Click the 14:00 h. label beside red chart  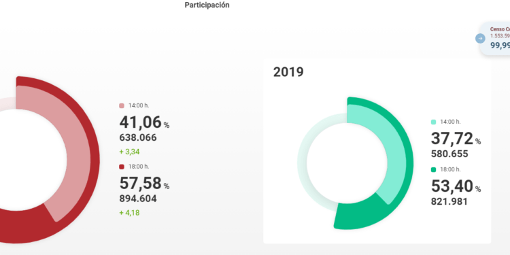coord(139,105)
